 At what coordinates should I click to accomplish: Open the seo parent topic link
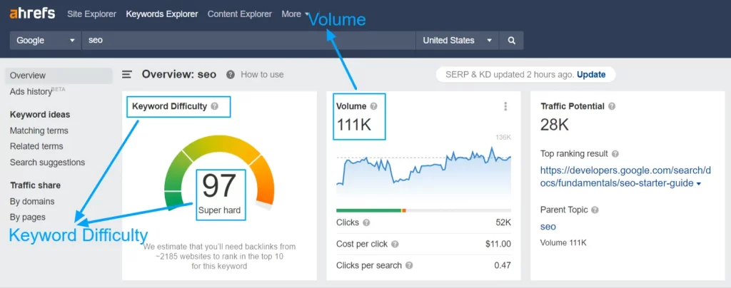pos(548,227)
